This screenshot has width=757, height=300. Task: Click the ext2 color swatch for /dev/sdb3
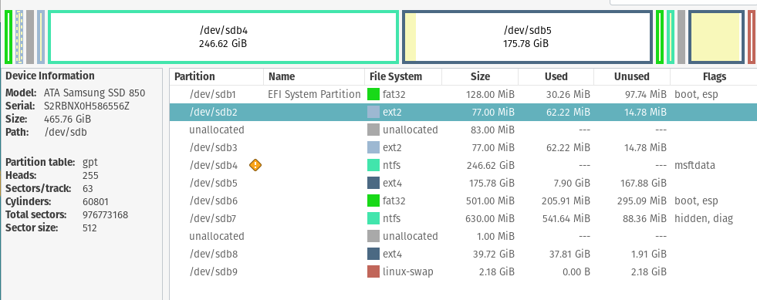click(373, 147)
